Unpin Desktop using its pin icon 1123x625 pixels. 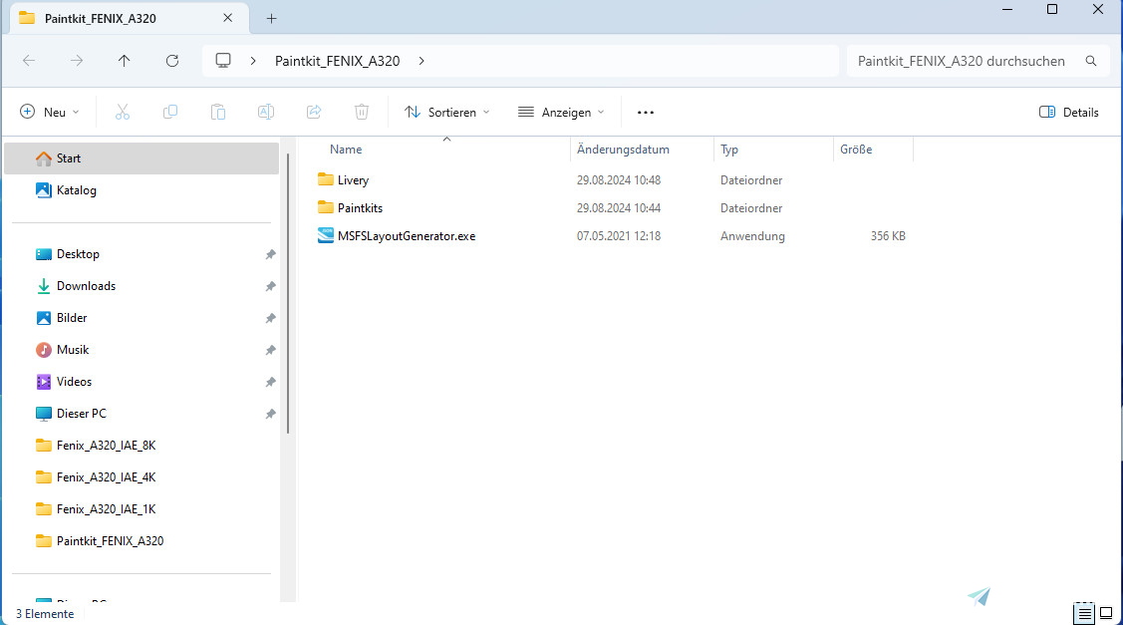point(270,254)
